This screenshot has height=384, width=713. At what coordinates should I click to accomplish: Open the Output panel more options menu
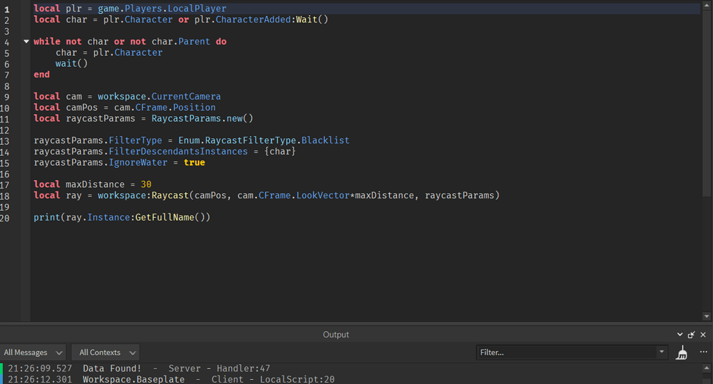coord(703,352)
